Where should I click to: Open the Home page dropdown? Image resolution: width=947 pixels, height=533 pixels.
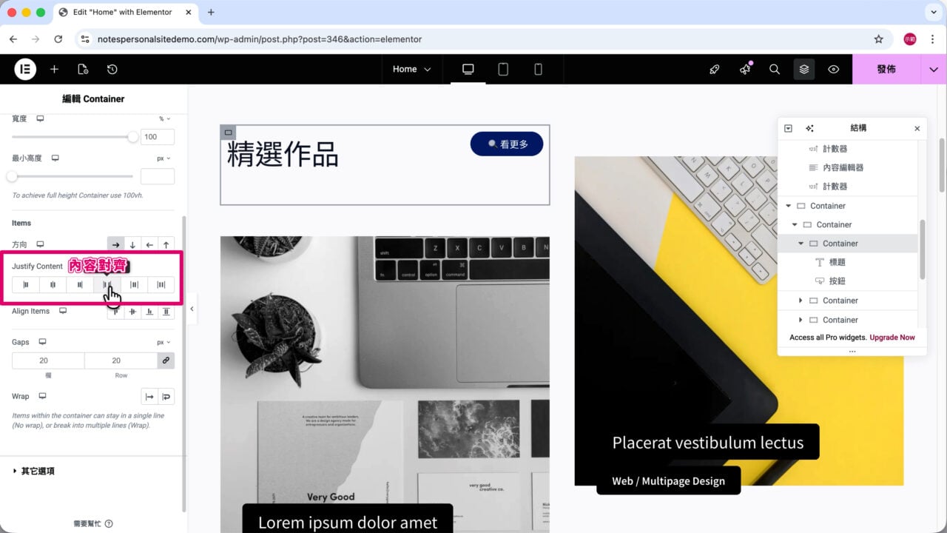click(x=412, y=69)
